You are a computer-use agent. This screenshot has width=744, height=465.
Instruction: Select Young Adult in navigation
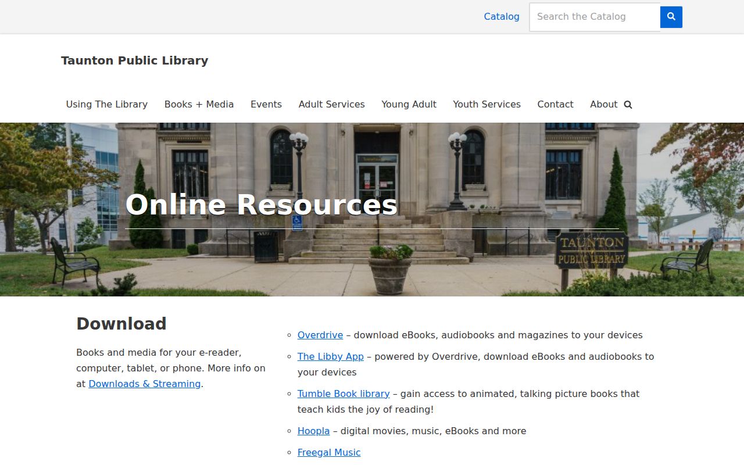coord(409,105)
